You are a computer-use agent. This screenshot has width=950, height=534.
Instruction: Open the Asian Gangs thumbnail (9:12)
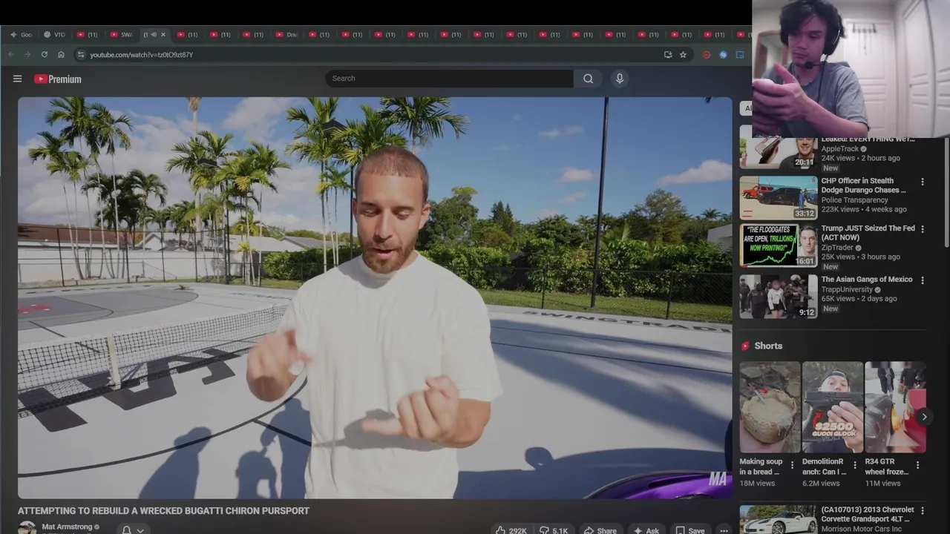tap(779, 297)
